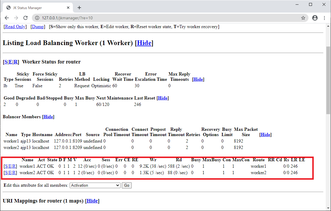Viewport: 331px width, 211px height.
Task: Click the 'True' sticky sessions value
Action: click(x=19, y=86)
